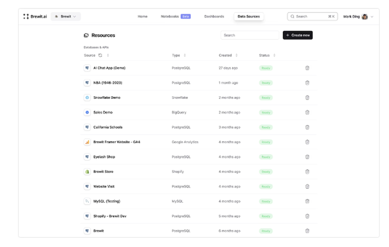
Task: Open the MySQL (Testing) source
Action: coord(107,201)
